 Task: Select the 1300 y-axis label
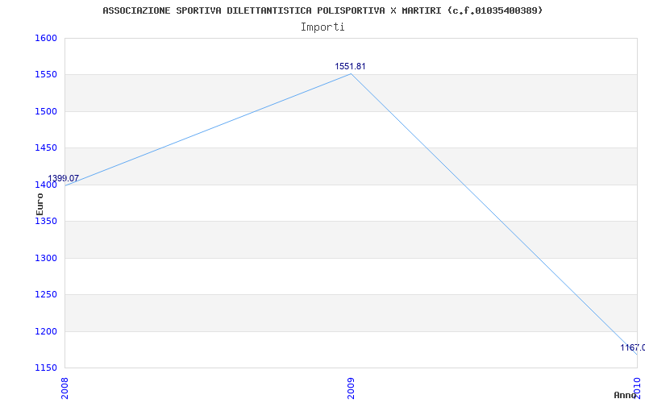45,258
